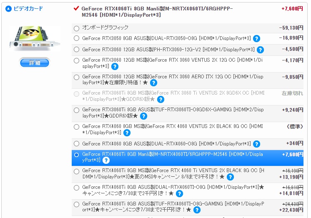Select RTX4060Ti Manli highlighted radio button
The width and height of the screenshot is (311, 218).
77,155
